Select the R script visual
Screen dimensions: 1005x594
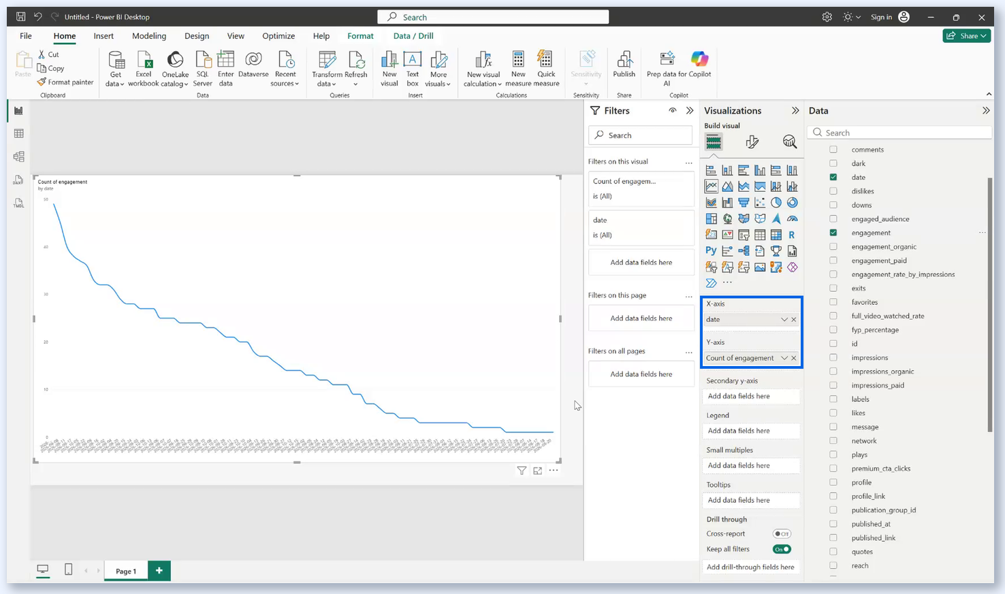click(792, 235)
